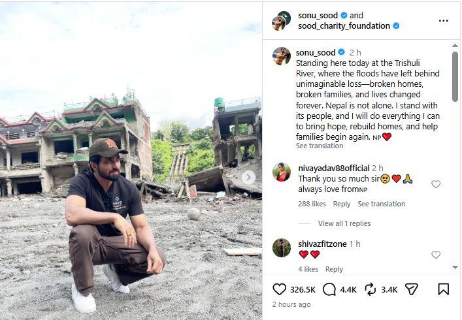Screen dimensions: 462x320
Task: Save the post with the bookmark icon
Action: pyautogui.click(x=443, y=289)
